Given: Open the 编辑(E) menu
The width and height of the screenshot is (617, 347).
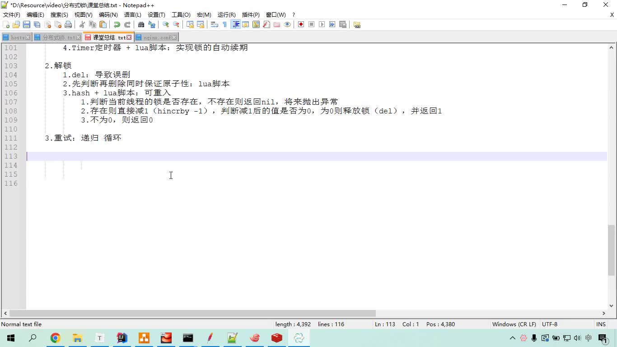Looking at the screenshot, I should pyautogui.click(x=35, y=15).
